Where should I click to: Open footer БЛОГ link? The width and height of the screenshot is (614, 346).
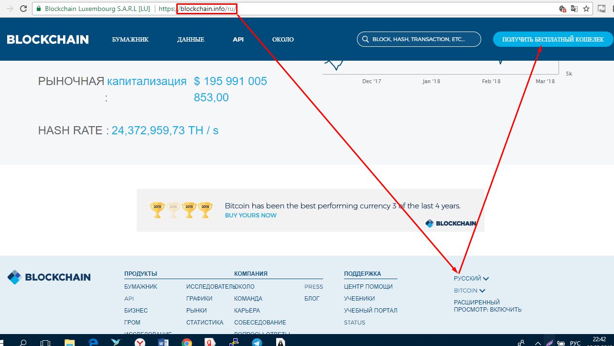pyautogui.click(x=312, y=299)
